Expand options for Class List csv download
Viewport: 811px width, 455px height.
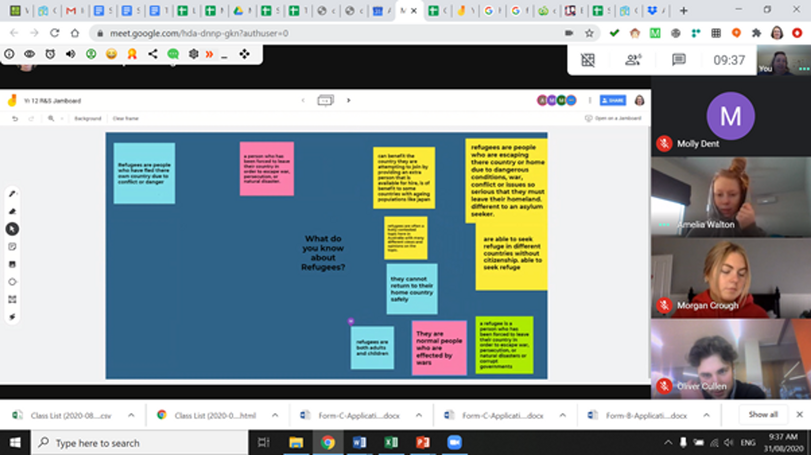tap(131, 415)
